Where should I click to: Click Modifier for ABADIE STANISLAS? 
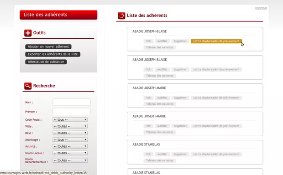click(x=162, y=154)
